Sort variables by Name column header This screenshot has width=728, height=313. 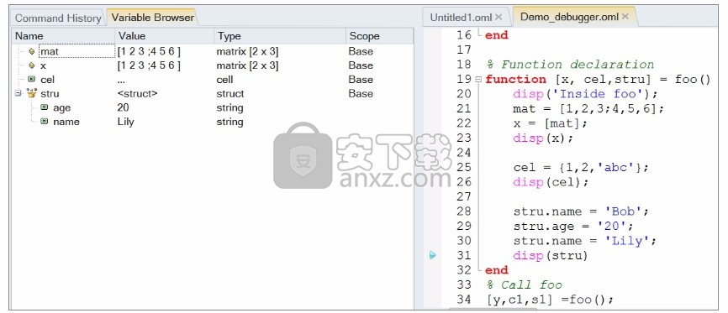click(63, 36)
